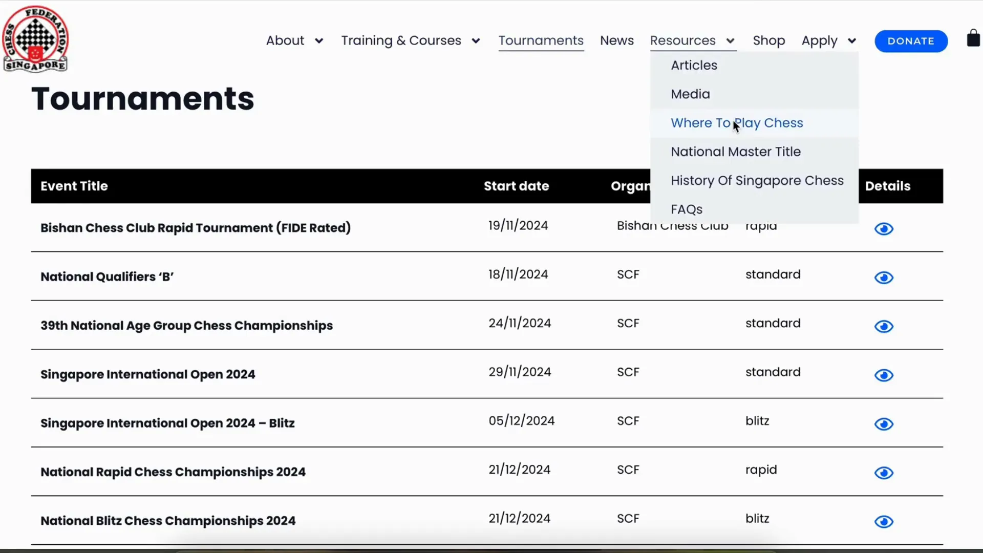Open FAQs from the Resources menu
Screen dimensions: 983x553
[686, 208]
